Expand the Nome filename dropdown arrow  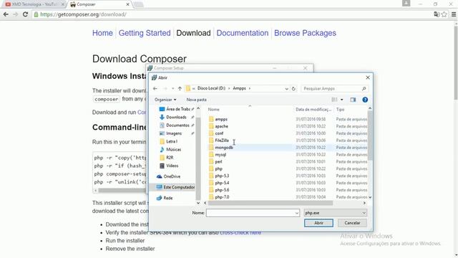(296, 213)
